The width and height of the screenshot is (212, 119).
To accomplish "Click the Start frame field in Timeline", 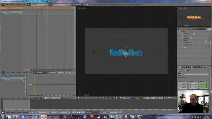I will (41, 112).
